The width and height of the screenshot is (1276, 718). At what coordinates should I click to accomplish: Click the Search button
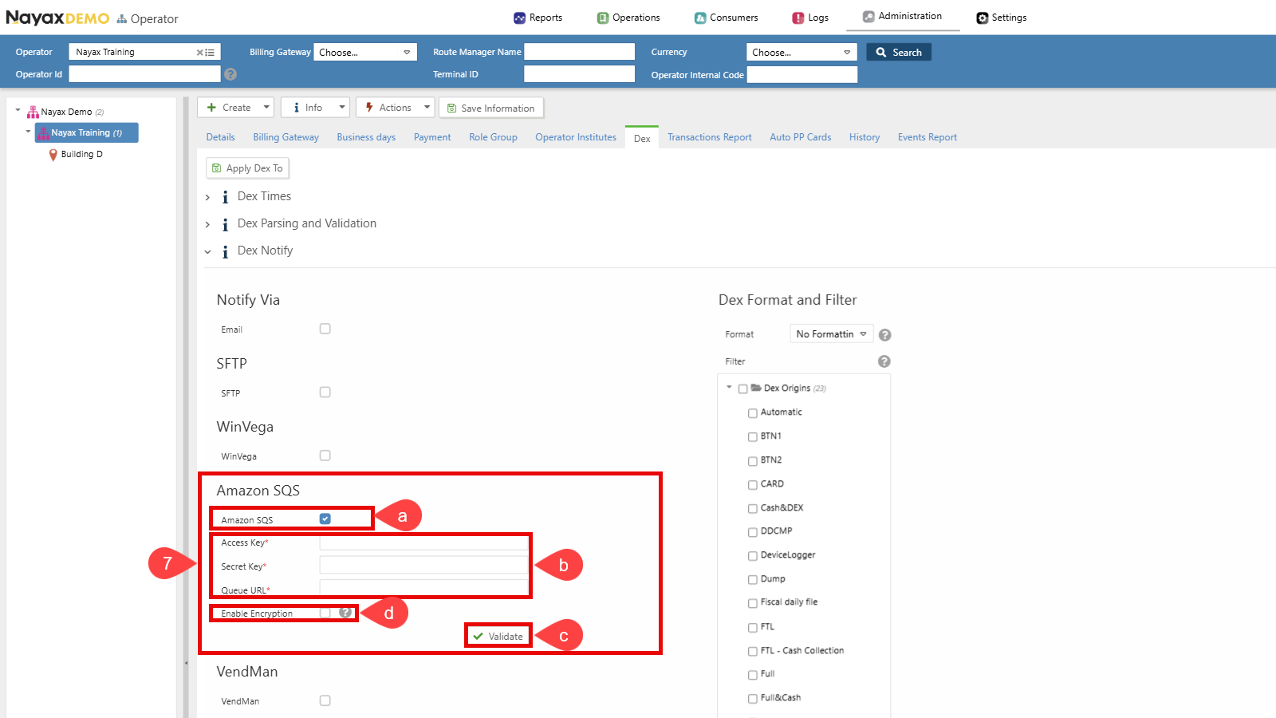[x=899, y=52]
